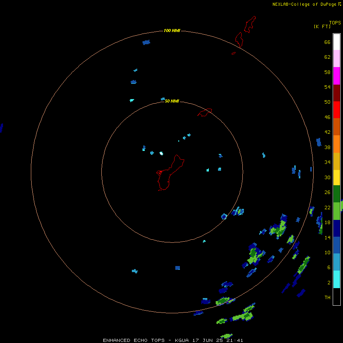Viewport: 343px width, 343px height.
Task: Click the blue square echo south of Guam
Action: [178, 268]
